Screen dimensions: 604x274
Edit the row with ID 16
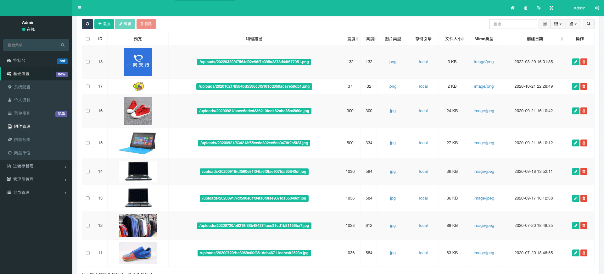[x=576, y=111]
